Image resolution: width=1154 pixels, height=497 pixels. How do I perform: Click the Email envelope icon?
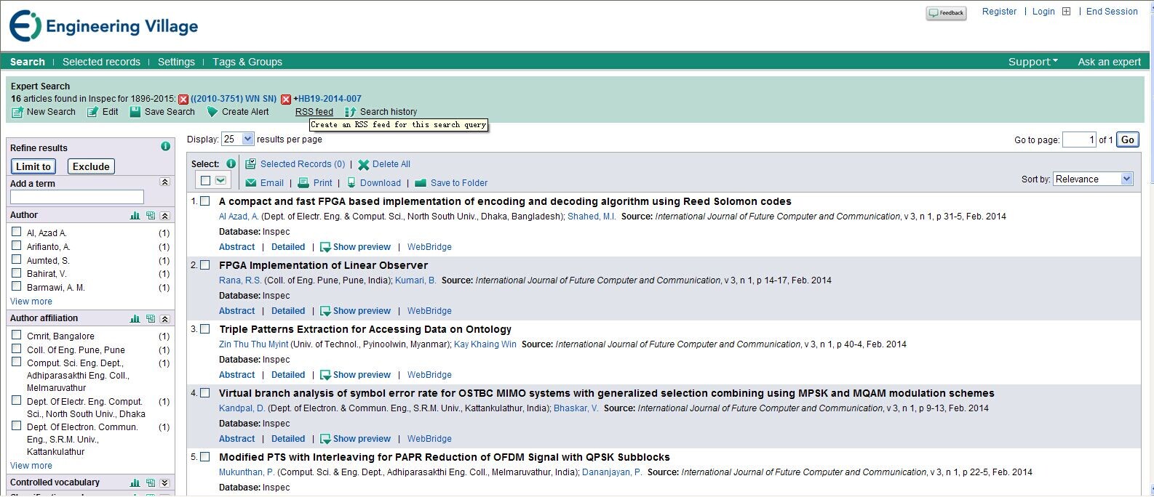pyautogui.click(x=251, y=183)
